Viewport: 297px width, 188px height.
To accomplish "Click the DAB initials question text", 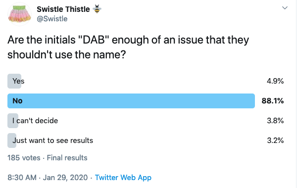I will point(128,47).
